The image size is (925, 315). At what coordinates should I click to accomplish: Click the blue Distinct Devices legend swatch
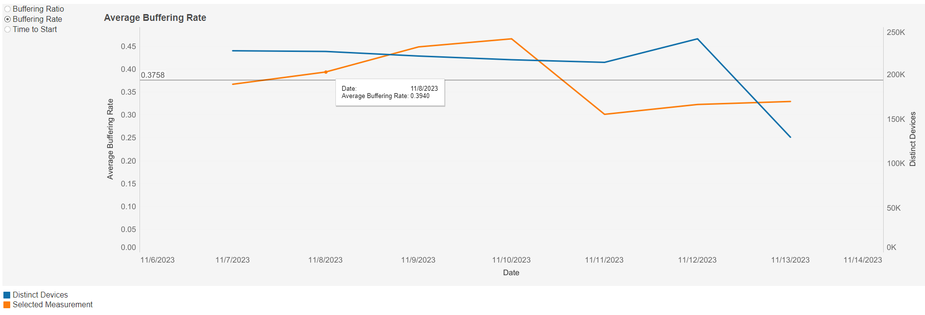[x=7, y=295]
